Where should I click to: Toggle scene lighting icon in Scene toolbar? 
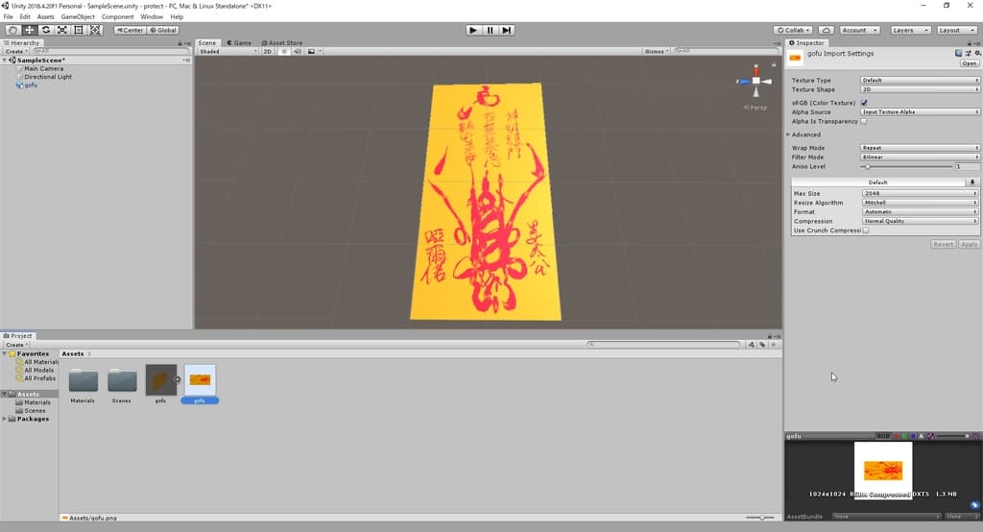(x=284, y=52)
